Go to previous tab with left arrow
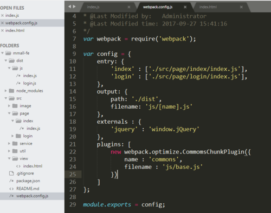 click(69, 6)
